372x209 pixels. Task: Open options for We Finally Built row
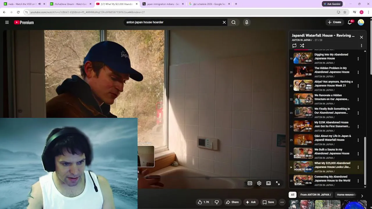(358, 113)
